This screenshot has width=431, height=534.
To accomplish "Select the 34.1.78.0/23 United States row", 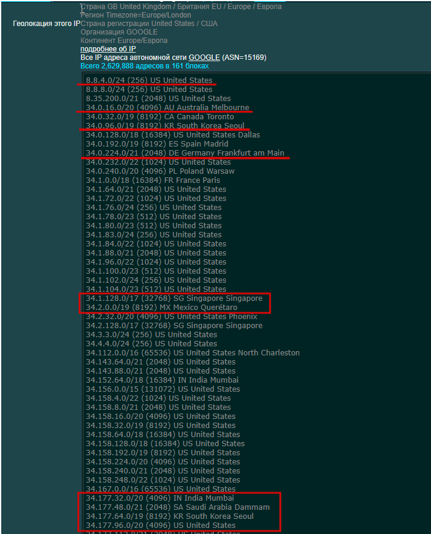I will pyautogui.click(x=154, y=217).
